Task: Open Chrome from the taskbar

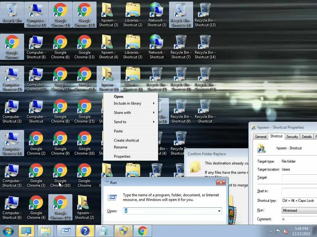Action: [x=142, y=231]
